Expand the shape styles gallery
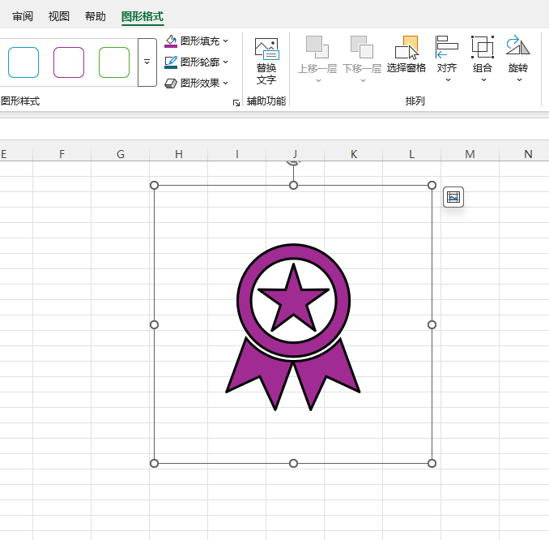Screen dimensions: 549x540 click(x=147, y=62)
